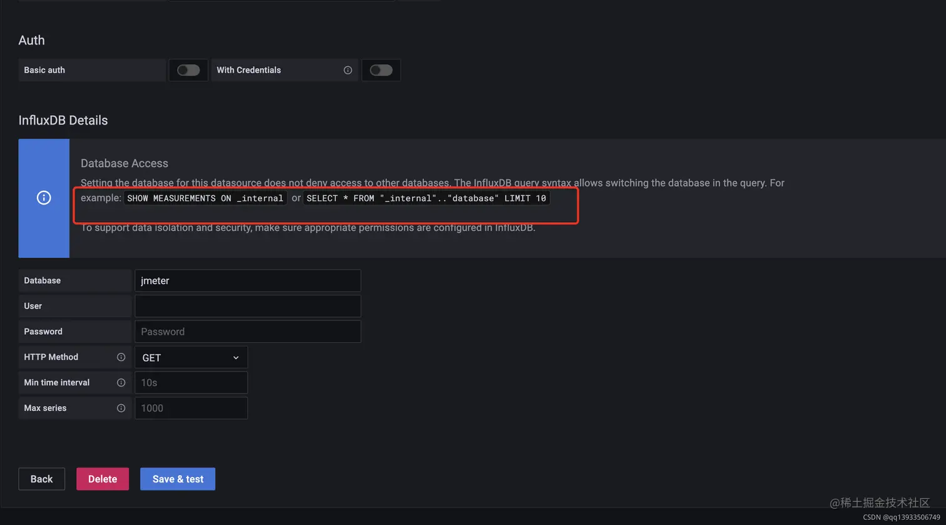This screenshot has height=525, width=946.
Task: Click the permissions configured in InfluxDB sentence
Action: pyautogui.click(x=308, y=228)
